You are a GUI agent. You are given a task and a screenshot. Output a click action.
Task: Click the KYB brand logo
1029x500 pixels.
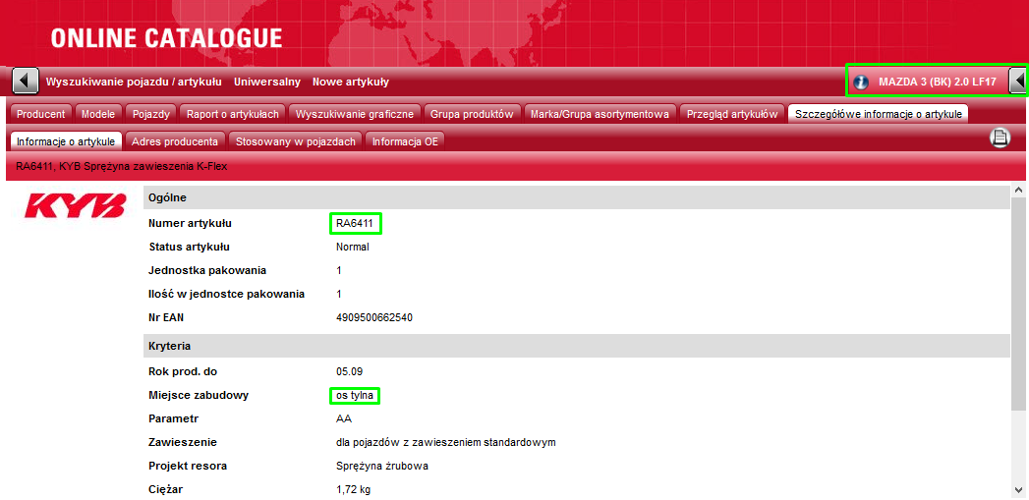click(x=76, y=205)
